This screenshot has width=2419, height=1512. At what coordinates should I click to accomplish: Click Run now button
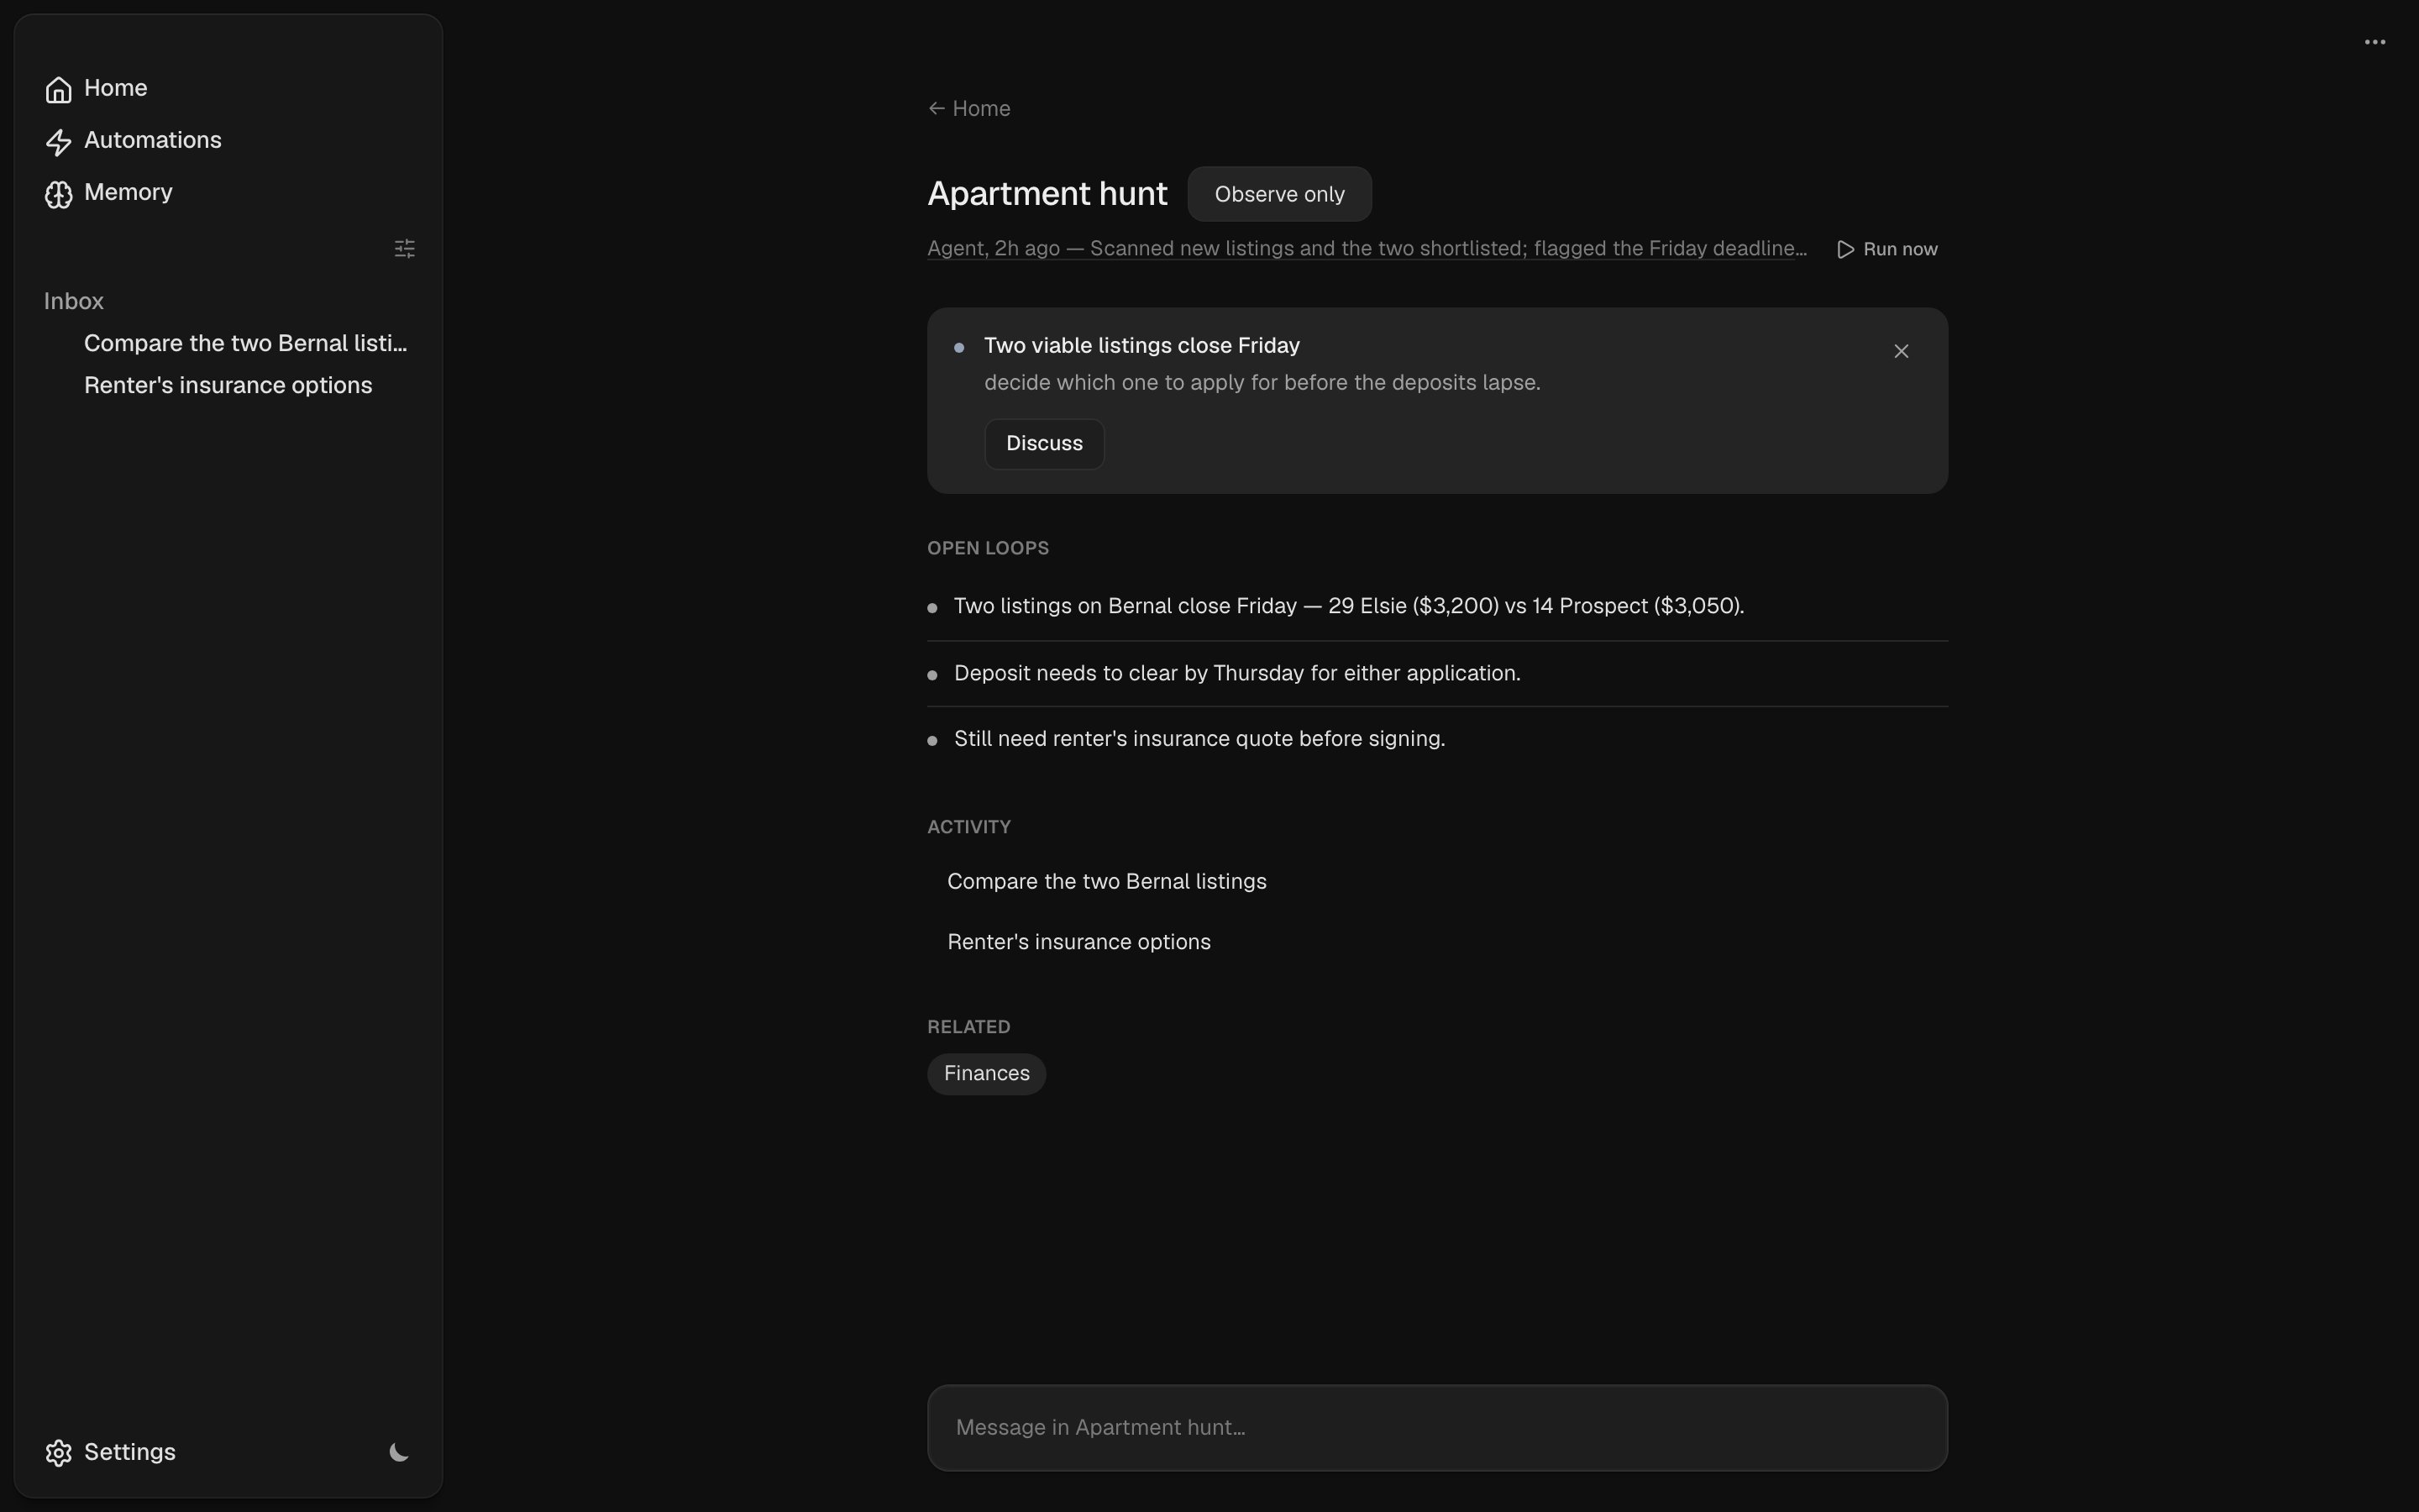1887,249
